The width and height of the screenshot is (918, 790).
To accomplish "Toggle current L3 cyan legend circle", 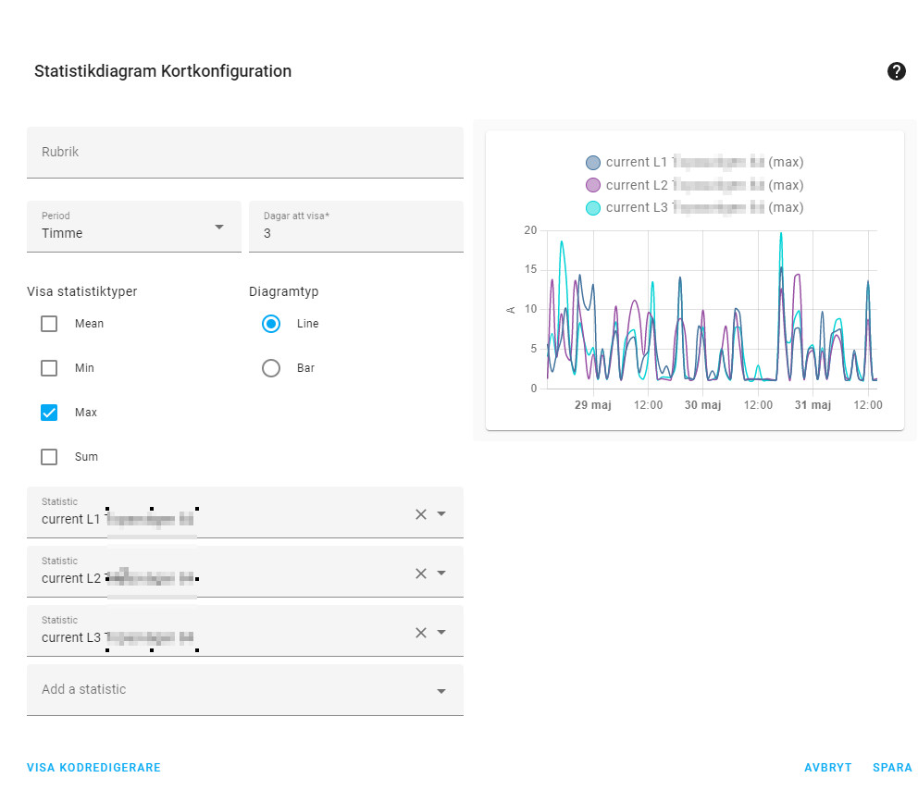I will [x=593, y=208].
